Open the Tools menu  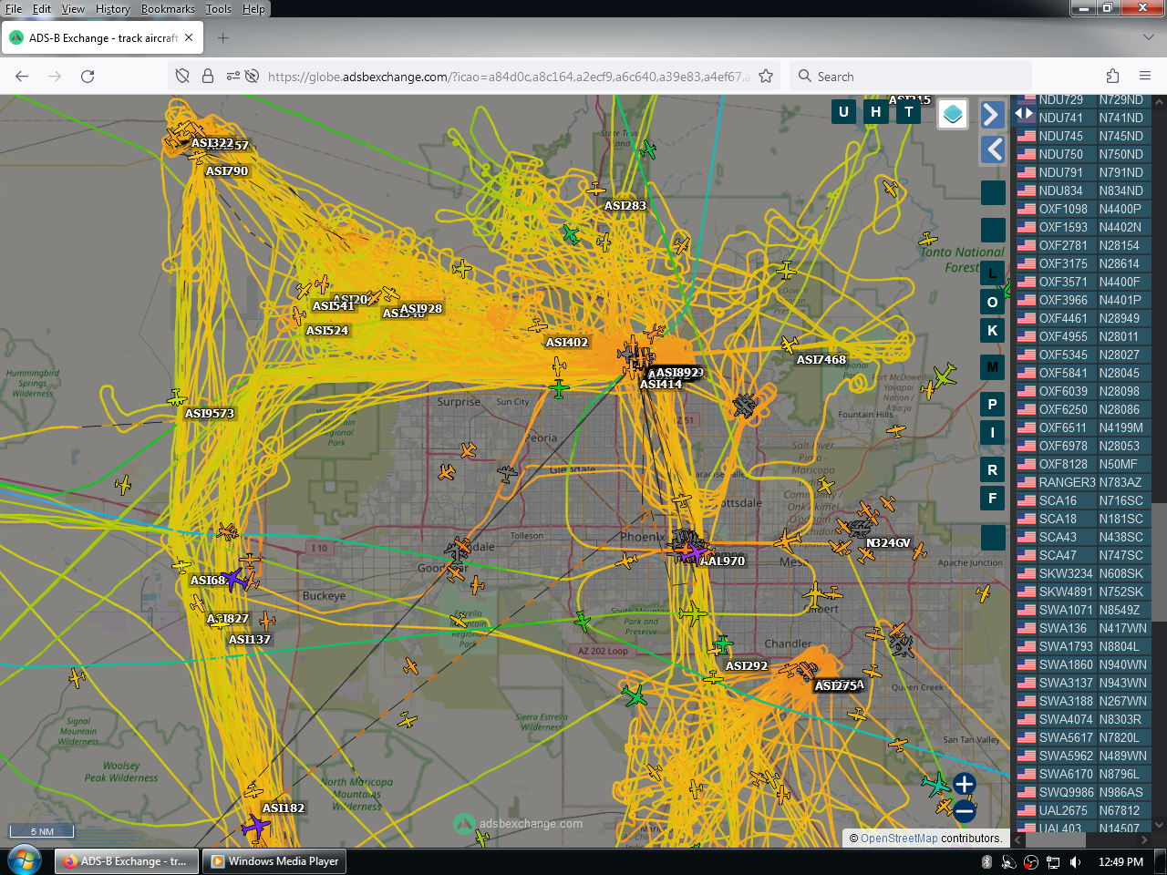(219, 9)
